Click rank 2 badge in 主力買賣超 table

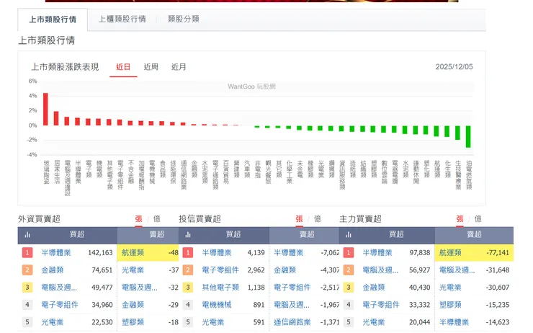pos(349,270)
